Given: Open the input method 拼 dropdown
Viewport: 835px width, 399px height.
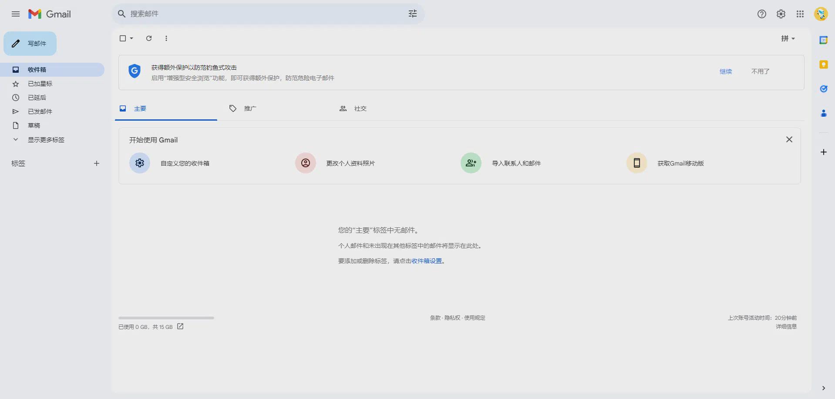Looking at the screenshot, I should click(x=788, y=38).
